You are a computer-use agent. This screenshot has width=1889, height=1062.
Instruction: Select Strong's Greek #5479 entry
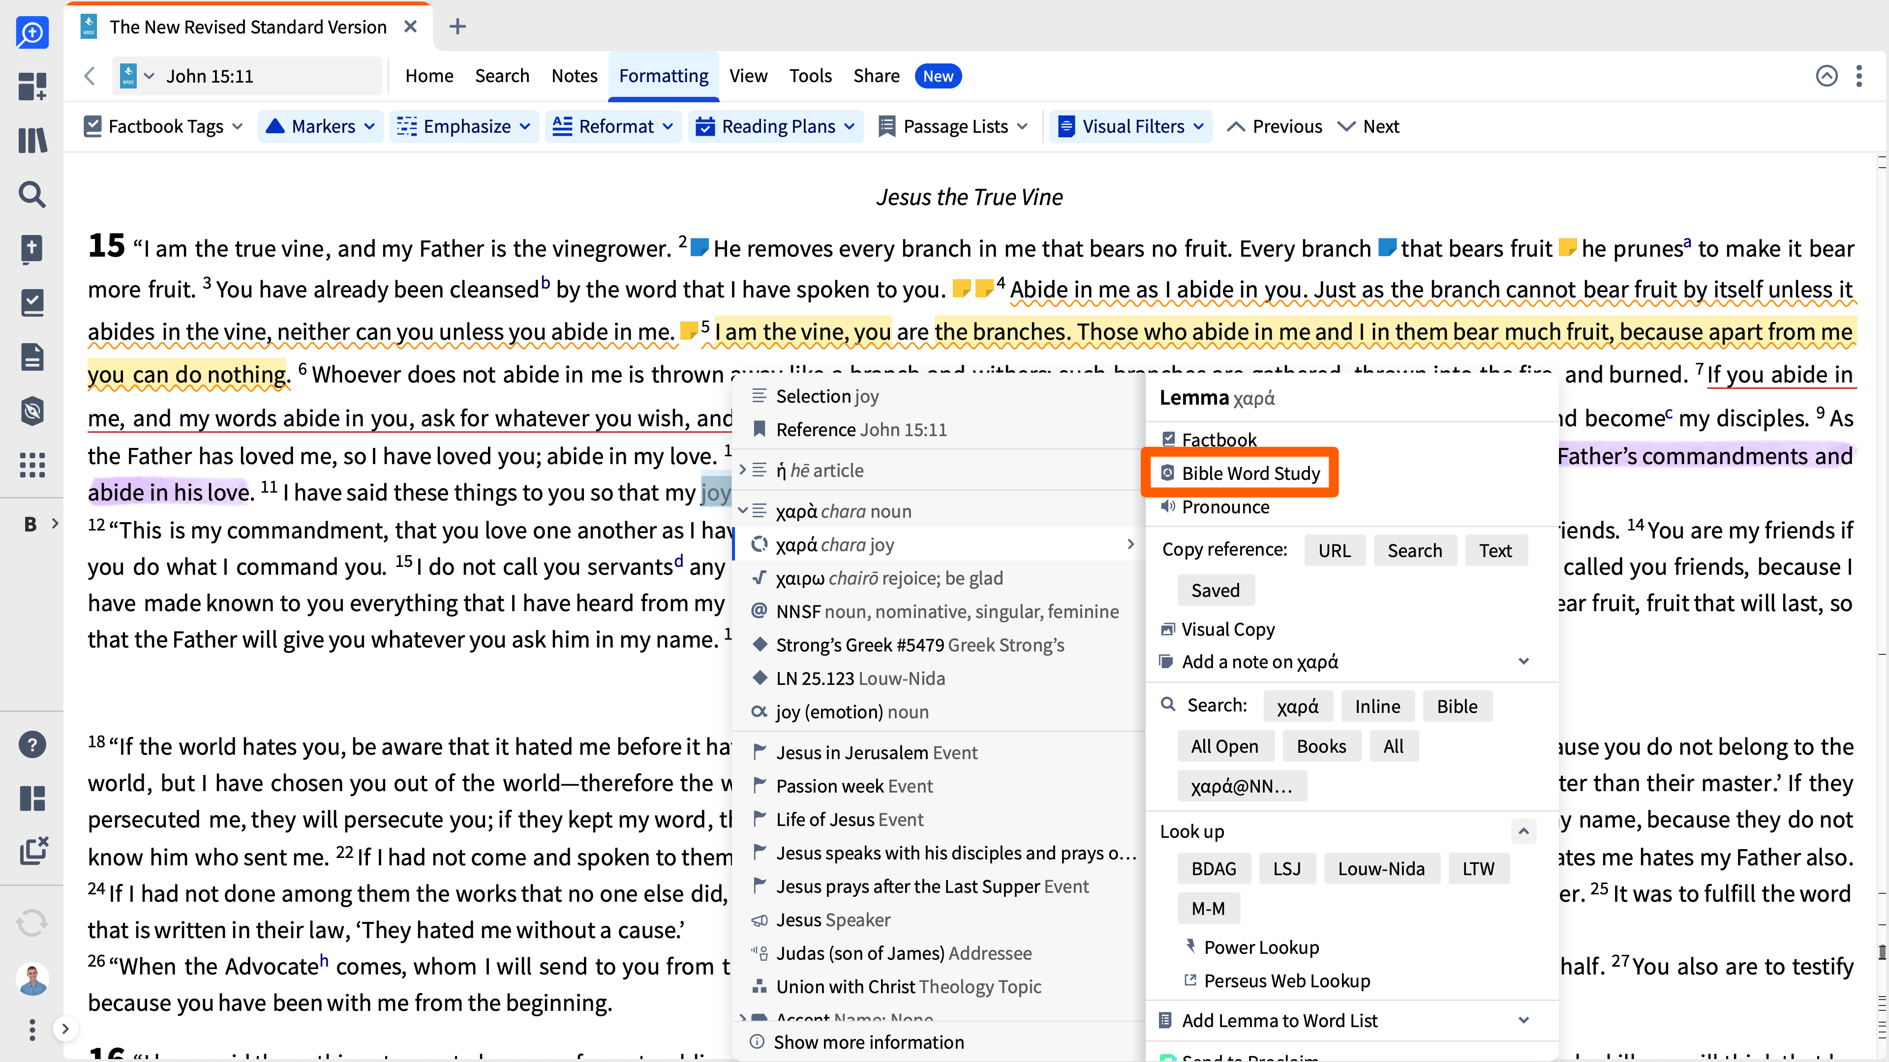coord(919,645)
